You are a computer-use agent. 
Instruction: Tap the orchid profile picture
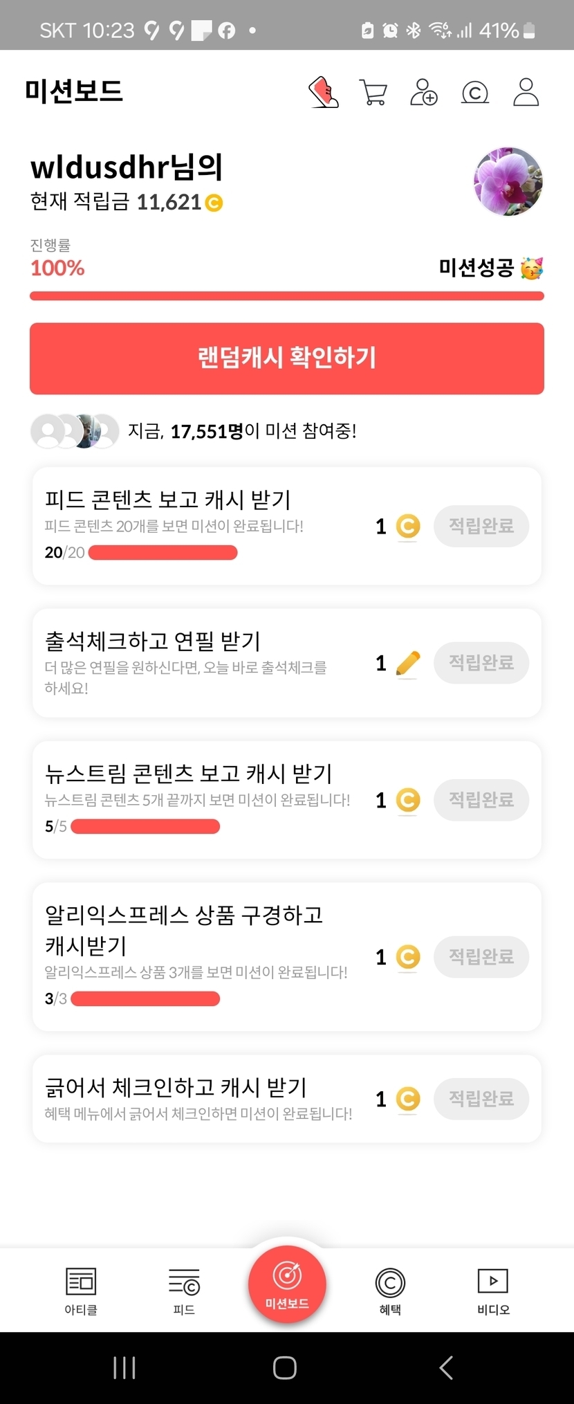click(508, 181)
